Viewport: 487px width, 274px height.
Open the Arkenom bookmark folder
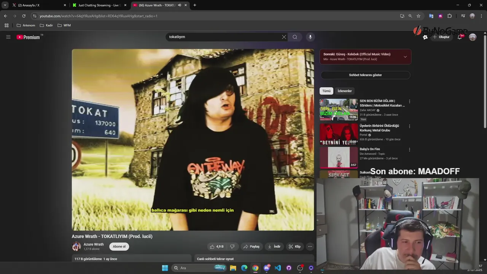pyautogui.click(x=26, y=25)
